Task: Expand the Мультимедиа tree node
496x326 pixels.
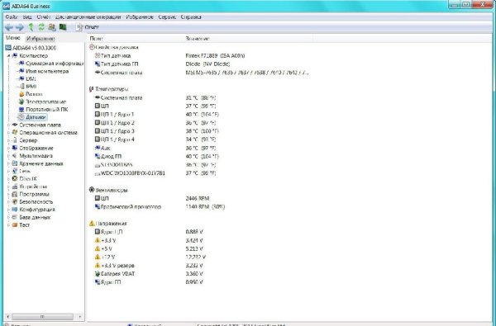Action: click(8, 156)
